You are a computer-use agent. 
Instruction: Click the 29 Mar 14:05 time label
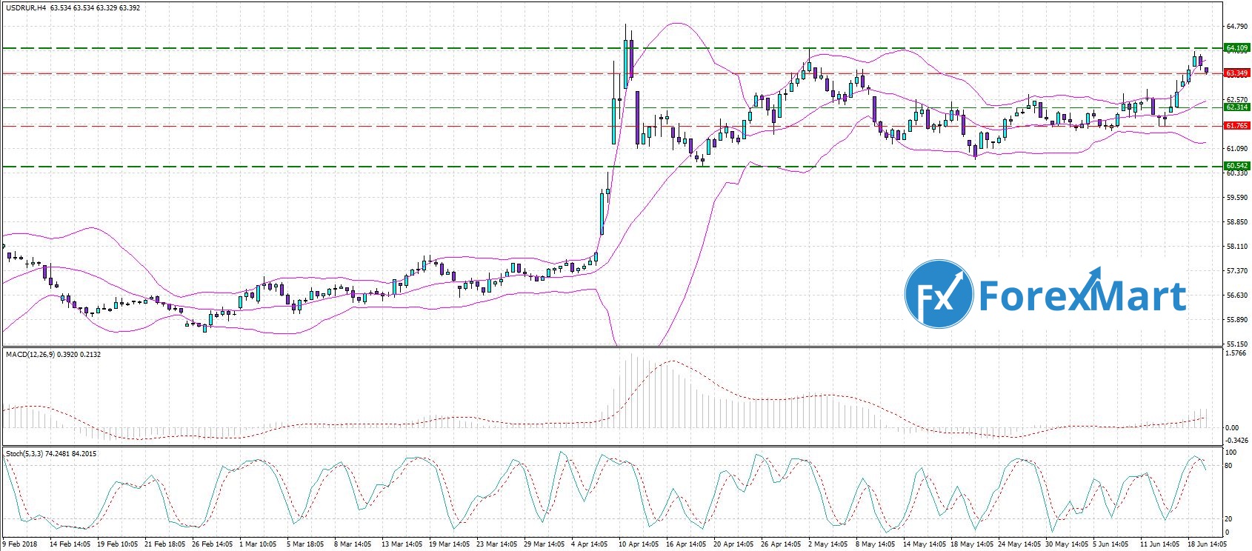point(545,544)
